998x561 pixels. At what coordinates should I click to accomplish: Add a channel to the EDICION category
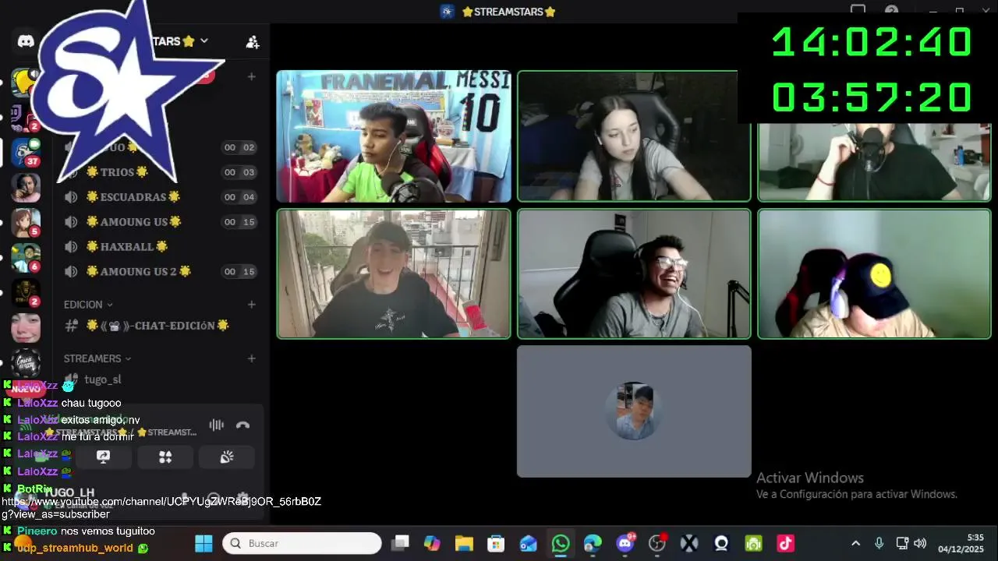251,305
